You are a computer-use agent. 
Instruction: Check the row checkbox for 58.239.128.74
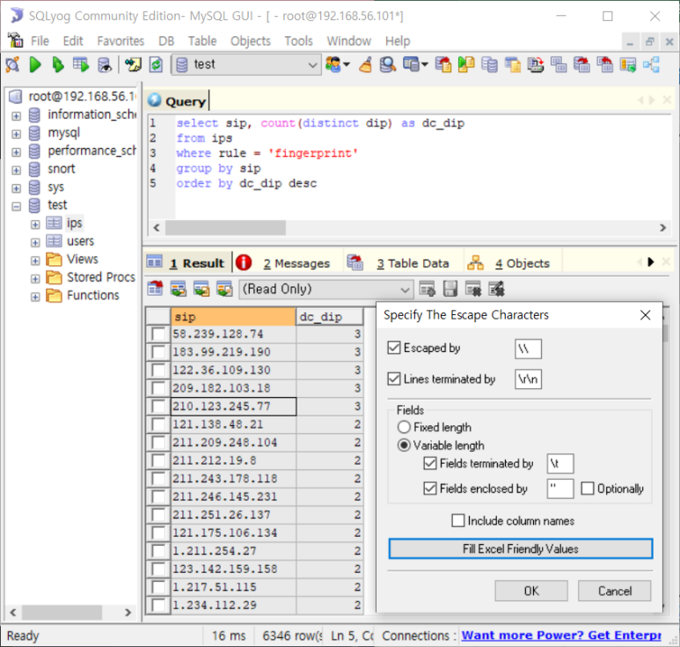(x=158, y=335)
